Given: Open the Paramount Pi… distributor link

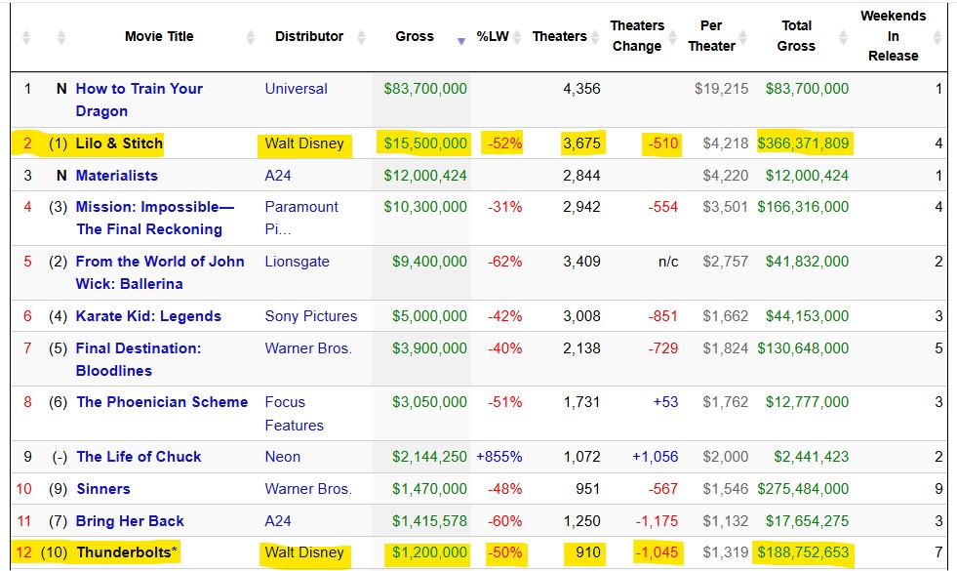Looking at the screenshot, I should [x=301, y=218].
